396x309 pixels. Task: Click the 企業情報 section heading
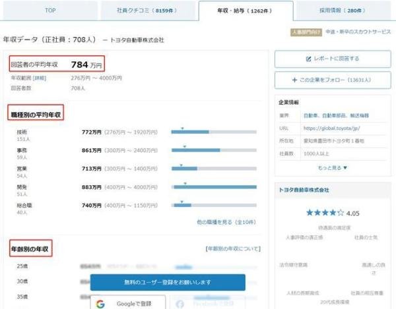click(x=288, y=102)
